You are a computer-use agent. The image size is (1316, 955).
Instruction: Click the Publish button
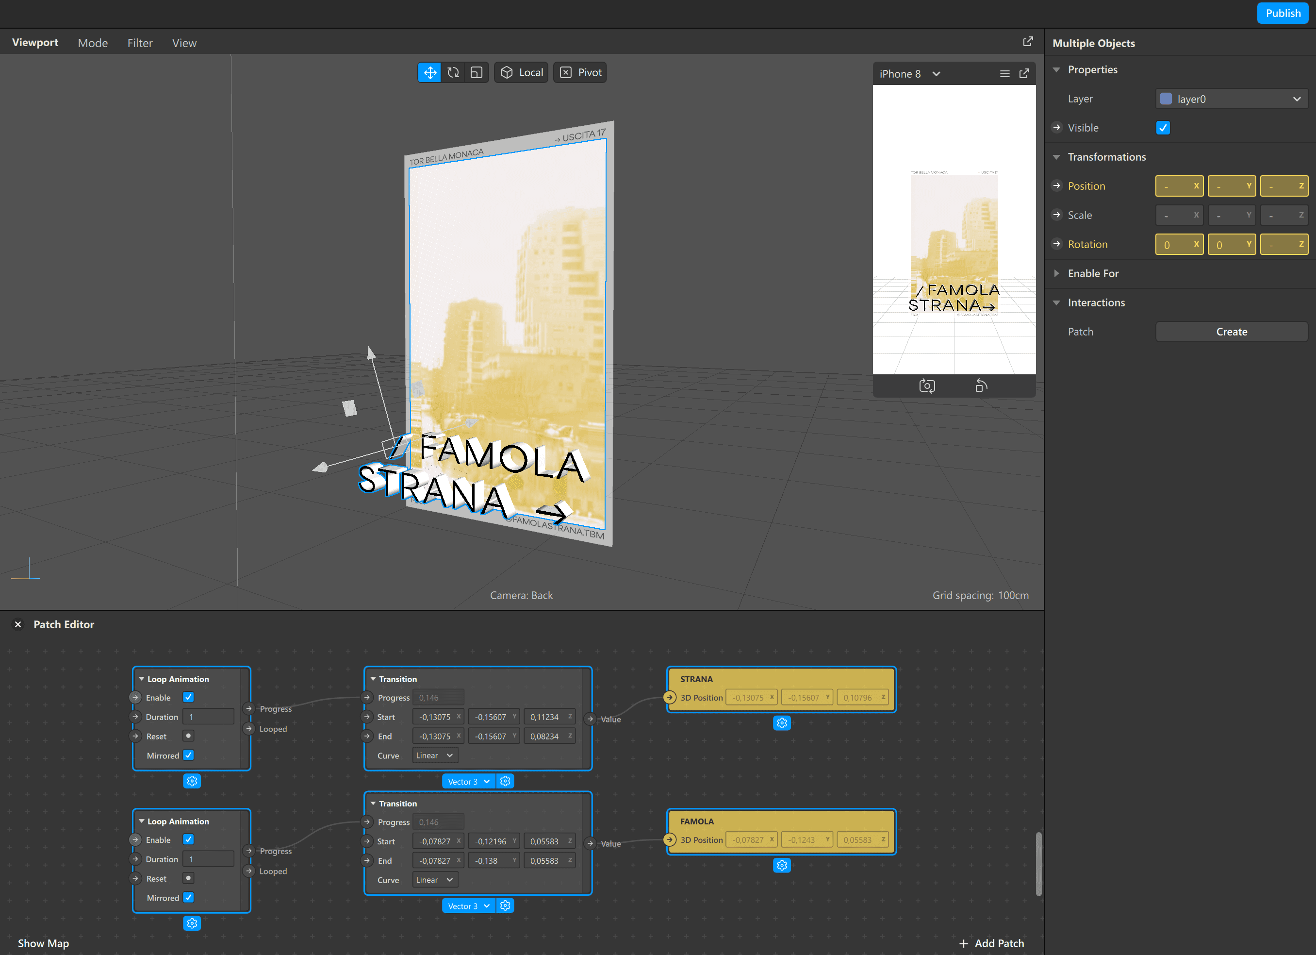tap(1283, 13)
